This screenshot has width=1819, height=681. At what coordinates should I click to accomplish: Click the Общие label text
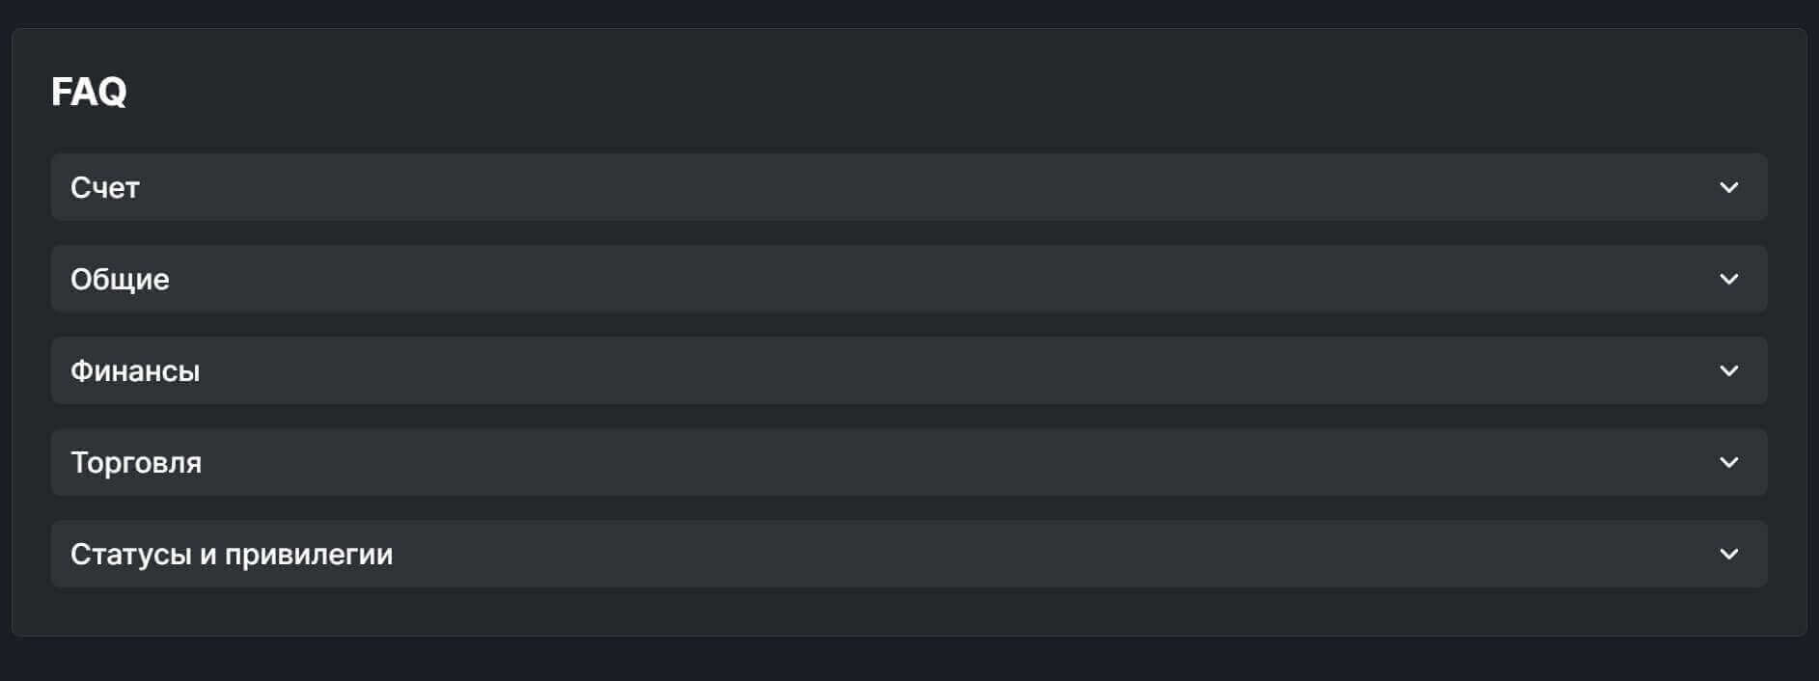pos(120,279)
